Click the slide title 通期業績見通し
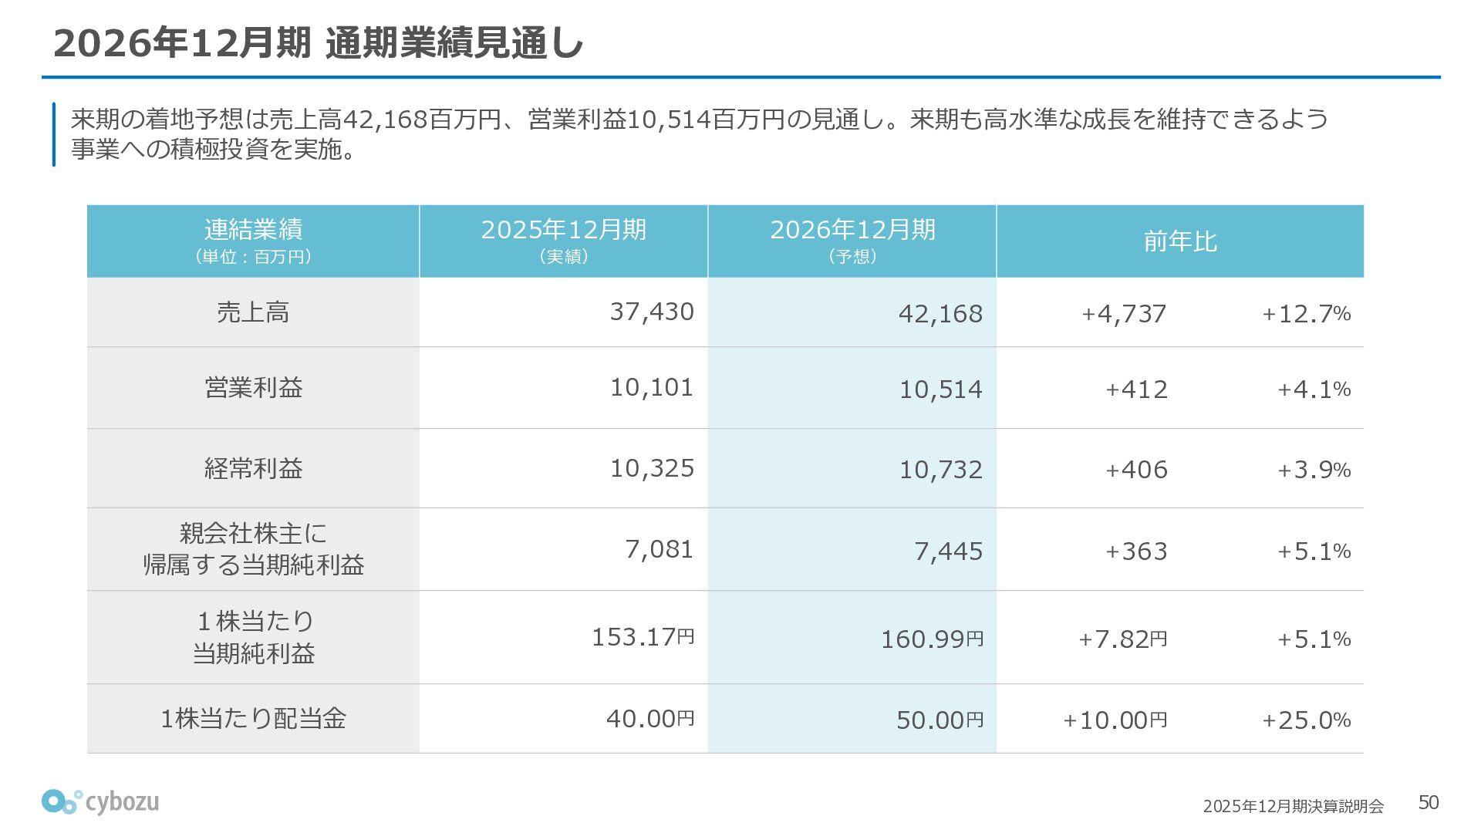 click(454, 42)
